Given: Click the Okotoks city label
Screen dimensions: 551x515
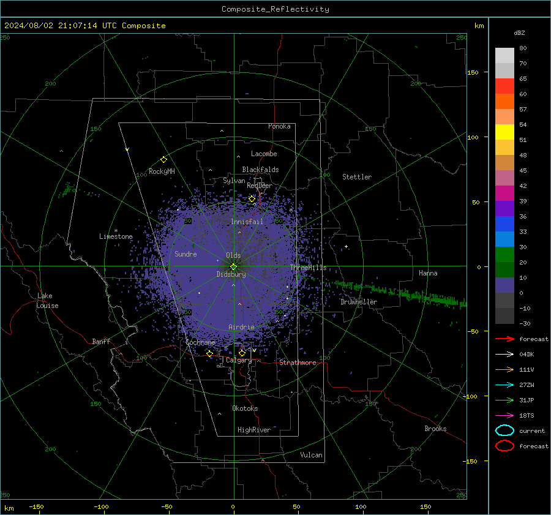Looking at the screenshot, I should tap(245, 408).
